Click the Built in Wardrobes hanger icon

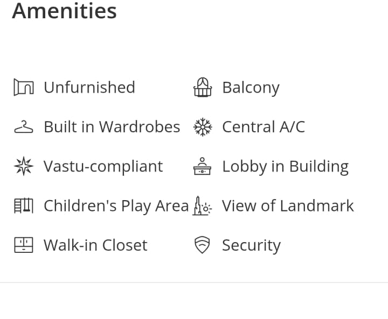[23, 127]
